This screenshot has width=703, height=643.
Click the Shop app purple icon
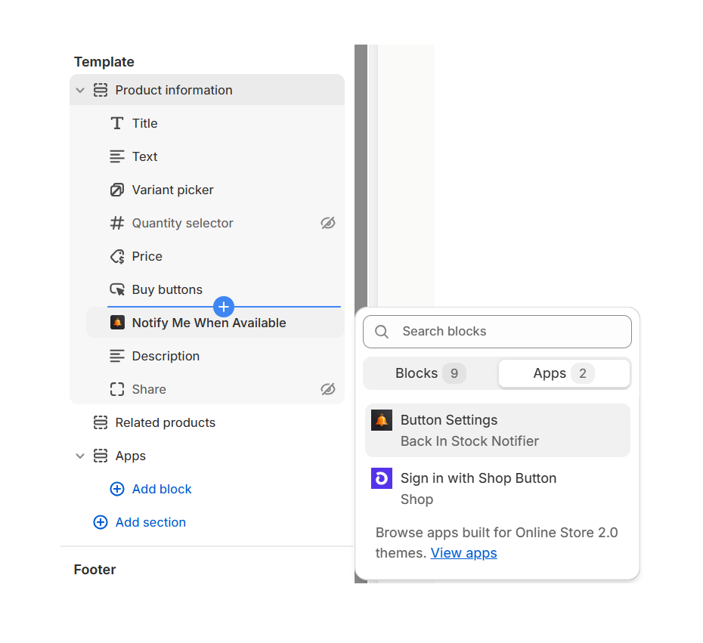(x=382, y=478)
